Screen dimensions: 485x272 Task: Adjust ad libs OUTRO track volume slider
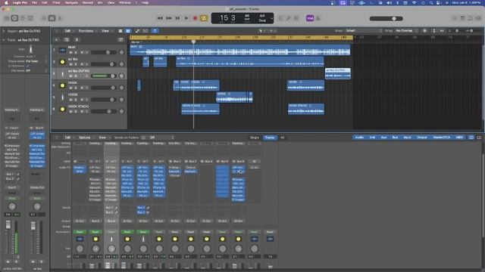click(104, 76)
